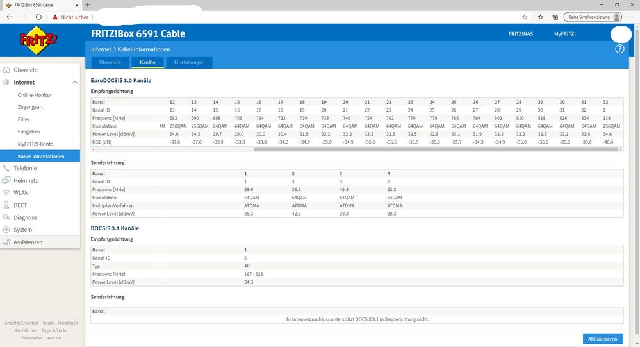Reload the page with the refresh icon
Screen dimensions: 640x347
38,17
